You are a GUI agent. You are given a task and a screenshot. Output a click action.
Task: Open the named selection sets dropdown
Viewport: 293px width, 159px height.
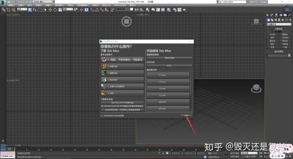pos(124,9)
